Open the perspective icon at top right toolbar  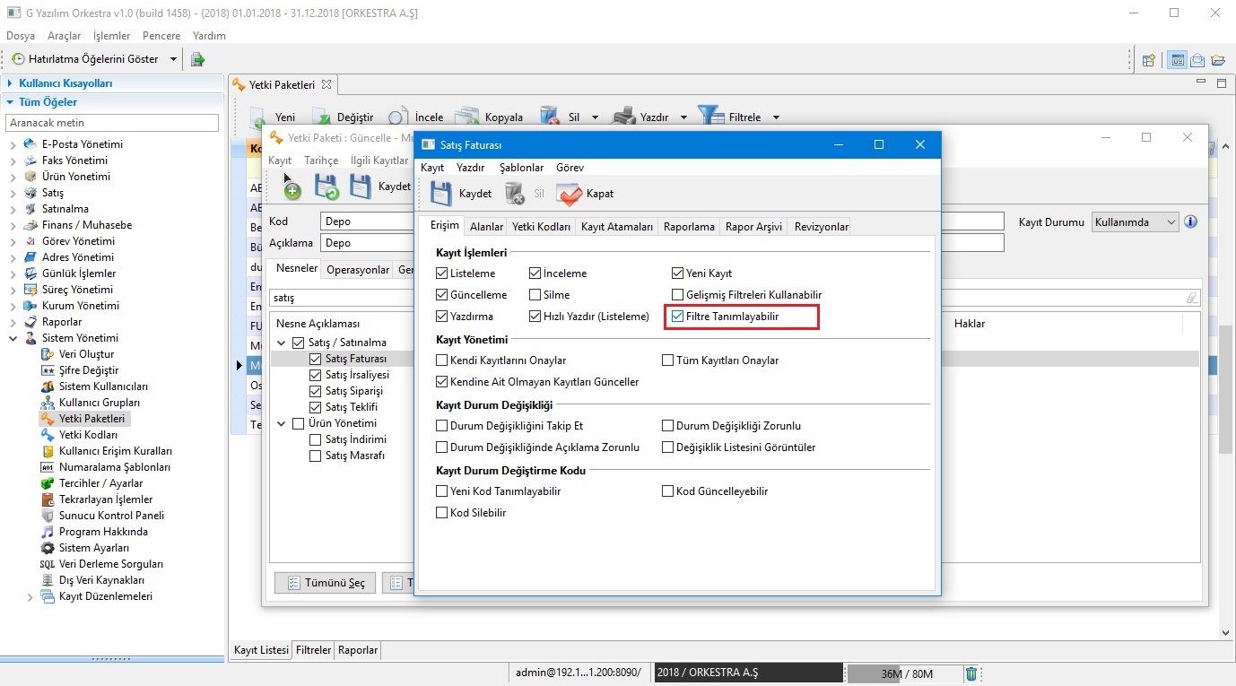pyautogui.click(x=1148, y=60)
